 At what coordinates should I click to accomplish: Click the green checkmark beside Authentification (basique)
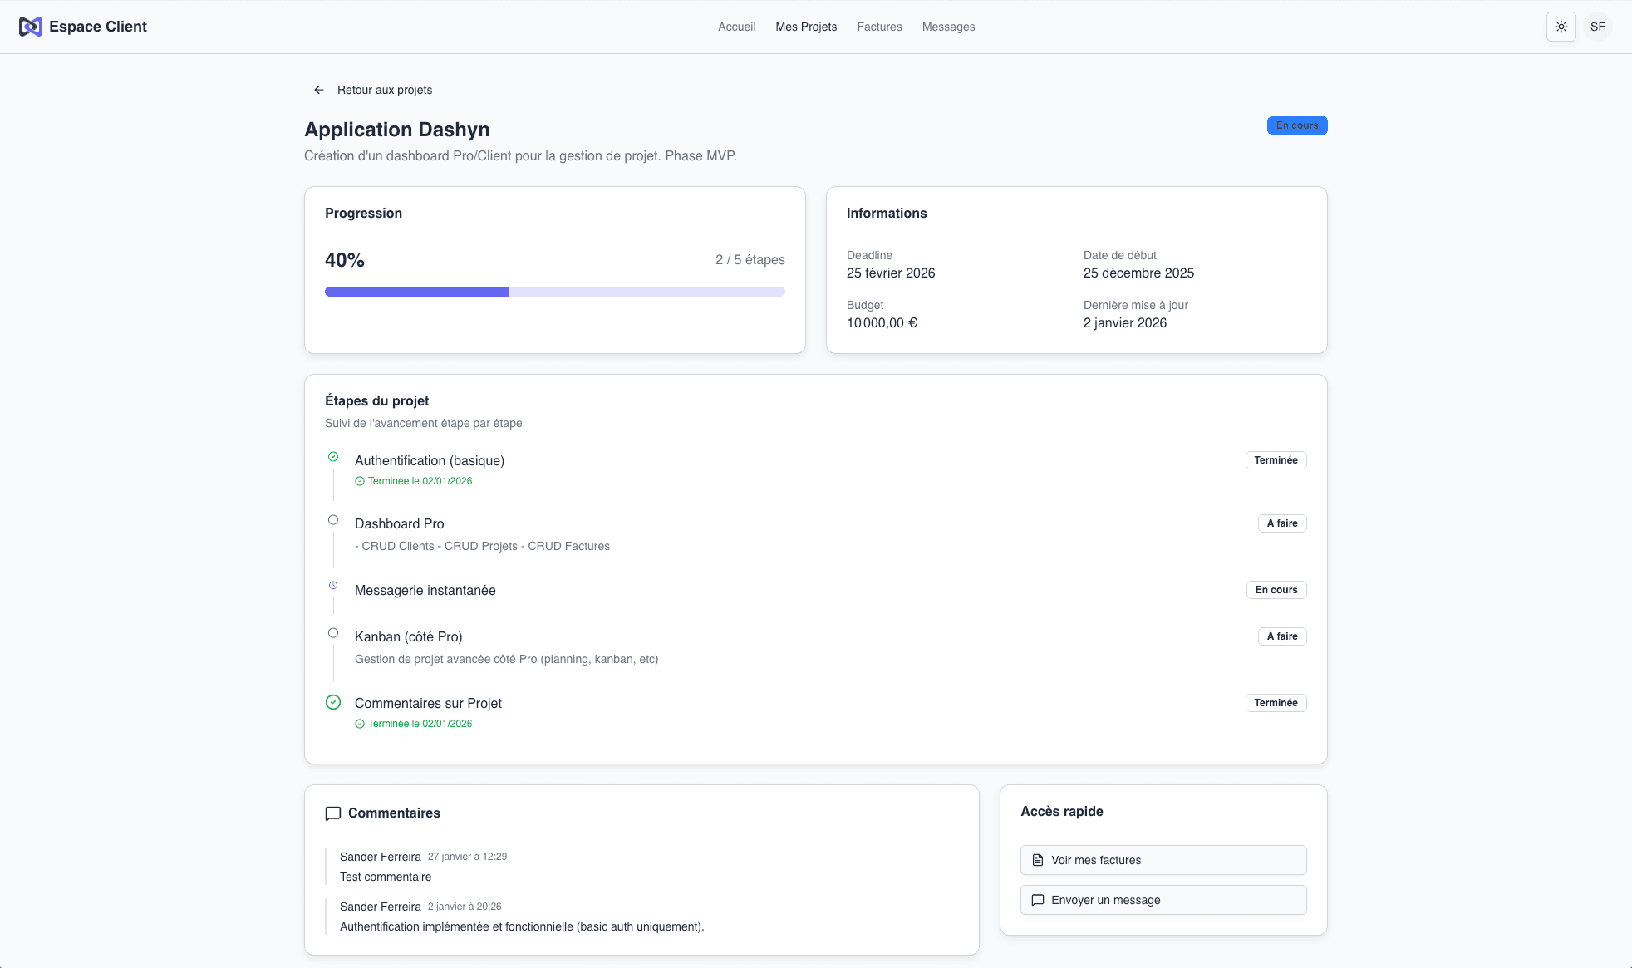click(333, 456)
